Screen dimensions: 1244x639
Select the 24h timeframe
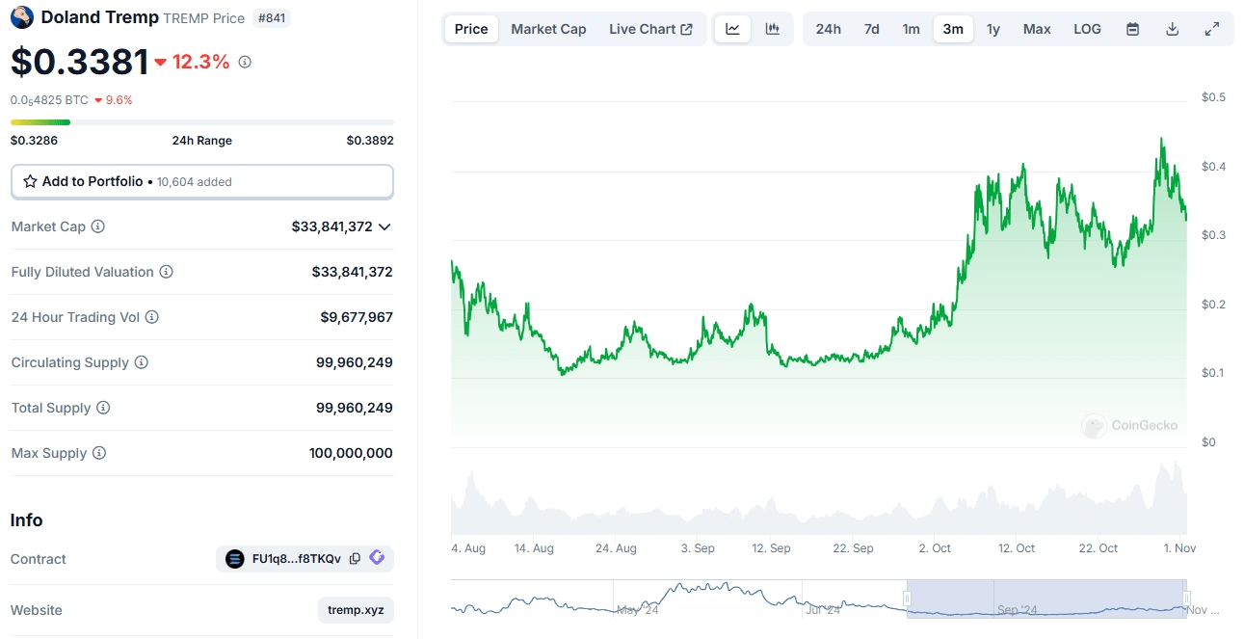tap(828, 29)
